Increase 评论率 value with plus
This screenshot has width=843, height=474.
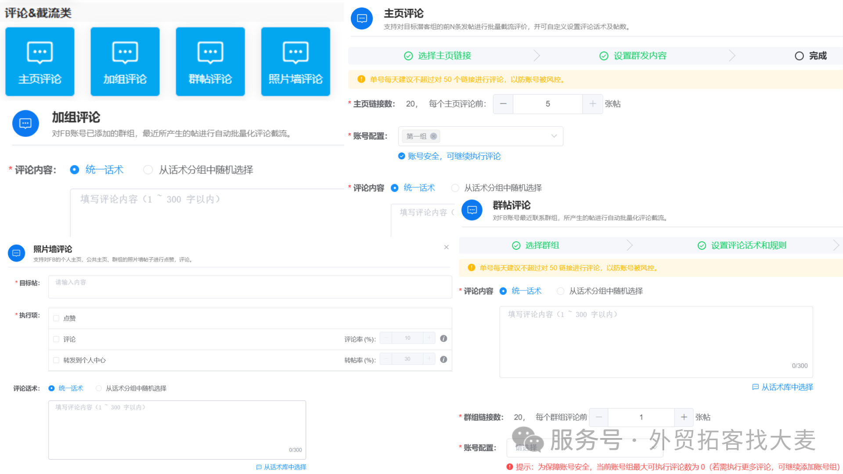(429, 338)
